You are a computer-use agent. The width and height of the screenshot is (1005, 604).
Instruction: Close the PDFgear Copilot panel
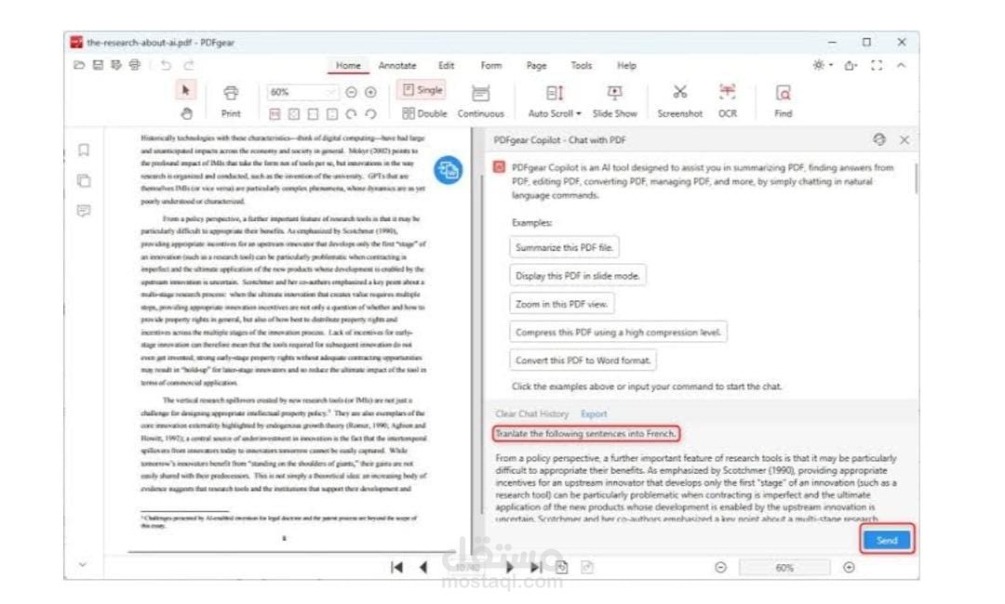pos(904,139)
